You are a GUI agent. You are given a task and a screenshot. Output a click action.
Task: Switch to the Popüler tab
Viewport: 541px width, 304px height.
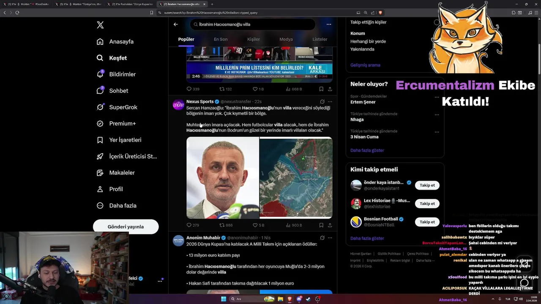186,39
